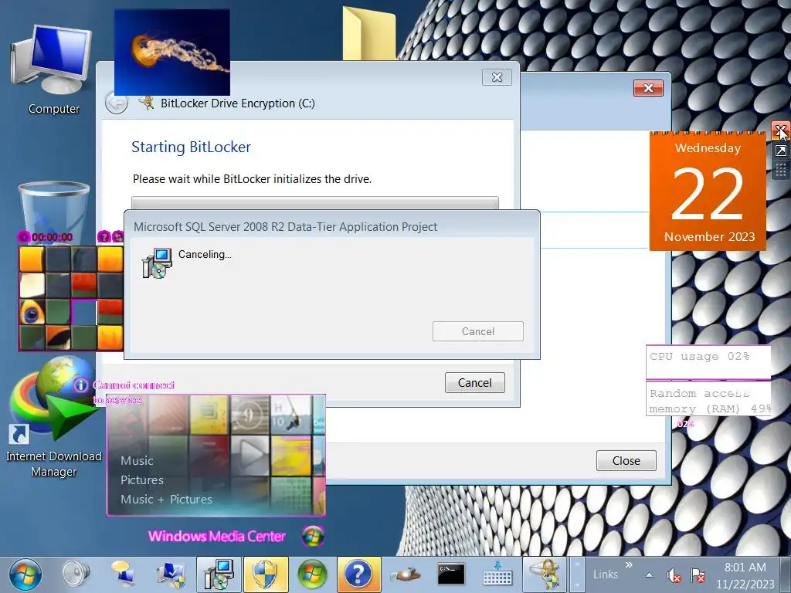Open the SQL Server installer taskbar icon
The width and height of the screenshot is (791, 593).
219,574
